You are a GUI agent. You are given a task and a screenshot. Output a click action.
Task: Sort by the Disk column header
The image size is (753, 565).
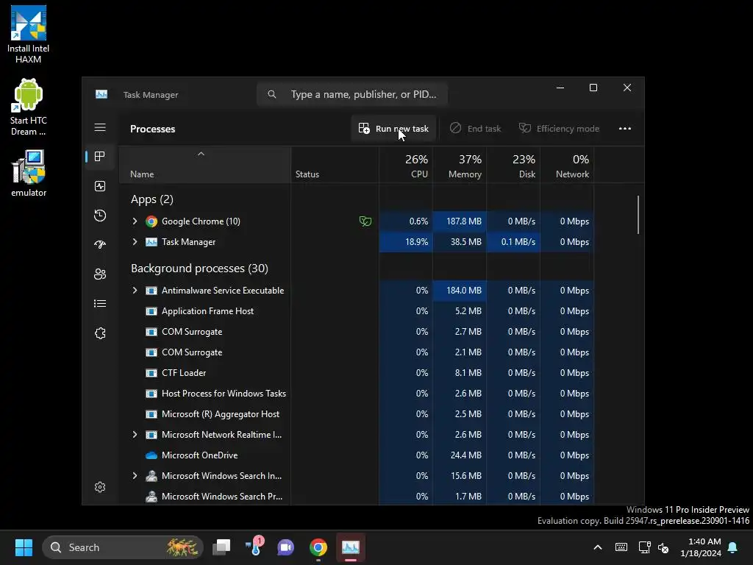513,166
